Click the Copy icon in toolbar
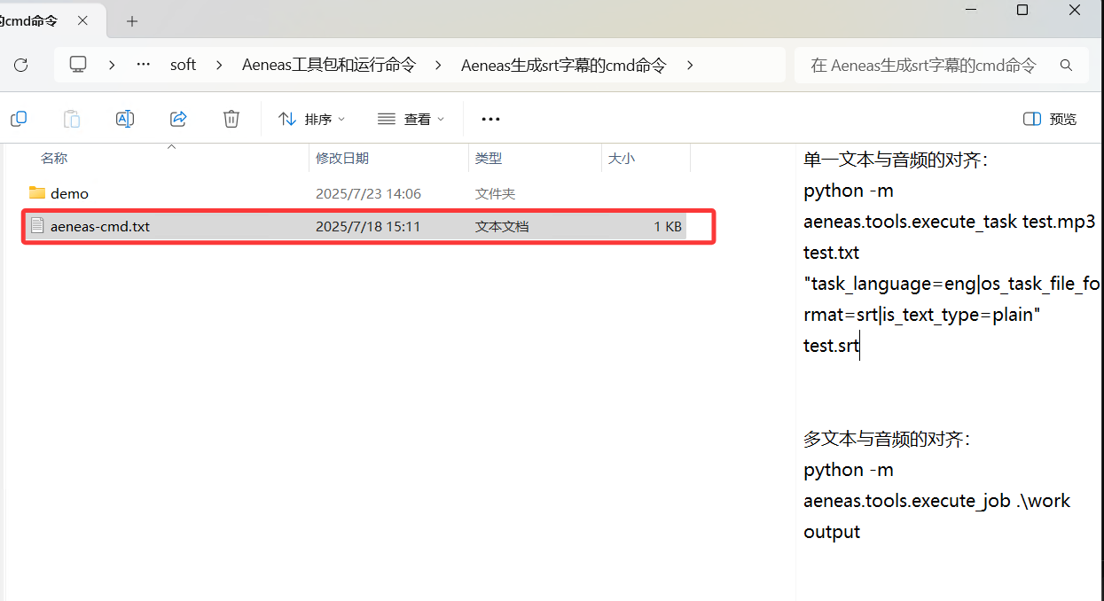Screen dimensions: 1104x601 tap(19, 119)
